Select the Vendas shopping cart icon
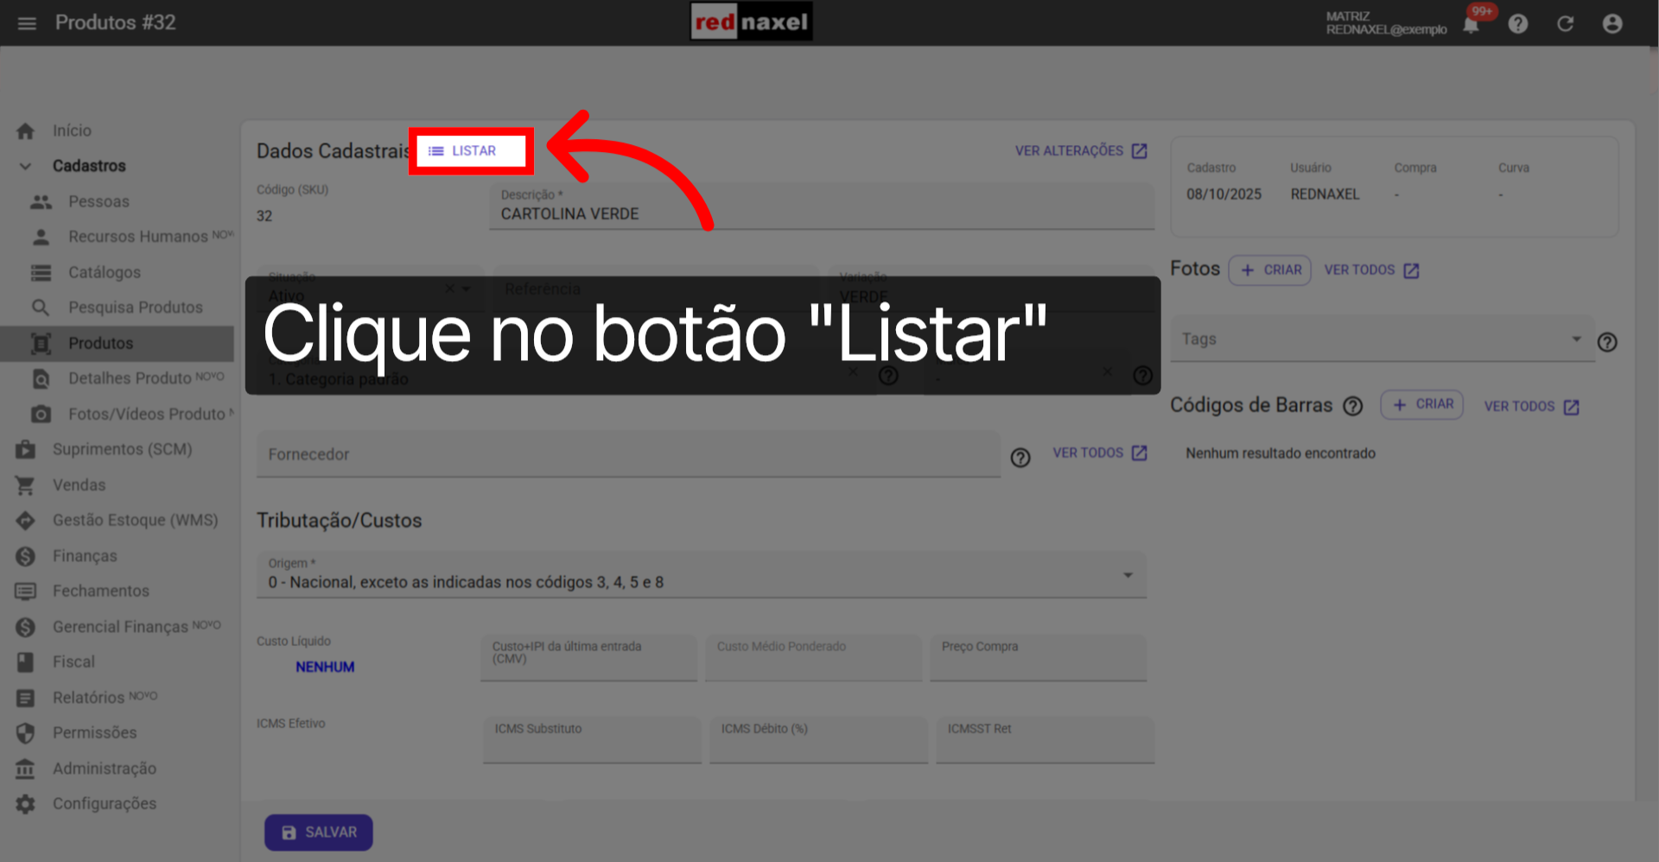The width and height of the screenshot is (1659, 862). [x=24, y=485]
